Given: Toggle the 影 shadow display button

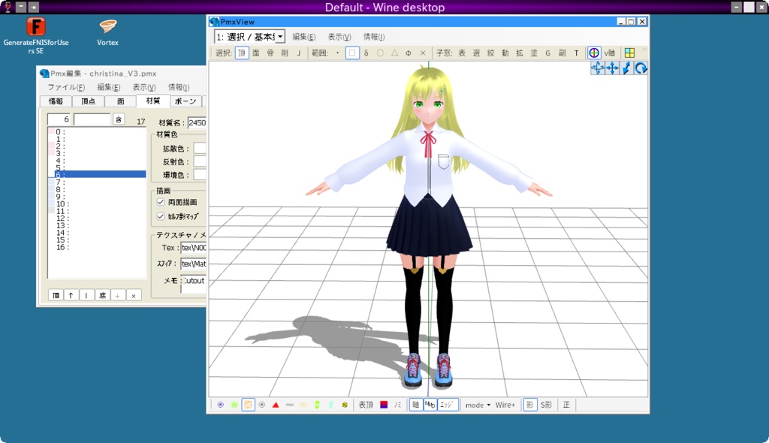Looking at the screenshot, I should [x=529, y=405].
